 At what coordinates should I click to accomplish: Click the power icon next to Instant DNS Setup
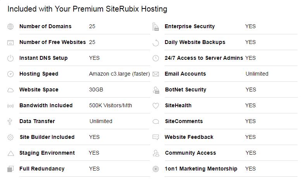(x=10, y=58)
